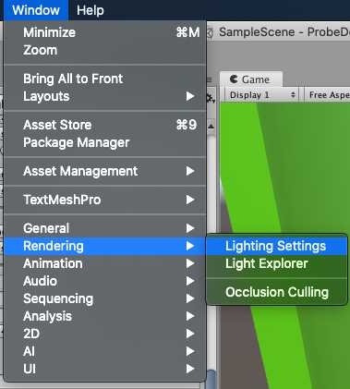This screenshot has width=350, height=389.
Task: Open the Asset Store window item
Action: pyautogui.click(x=105, y=125)
